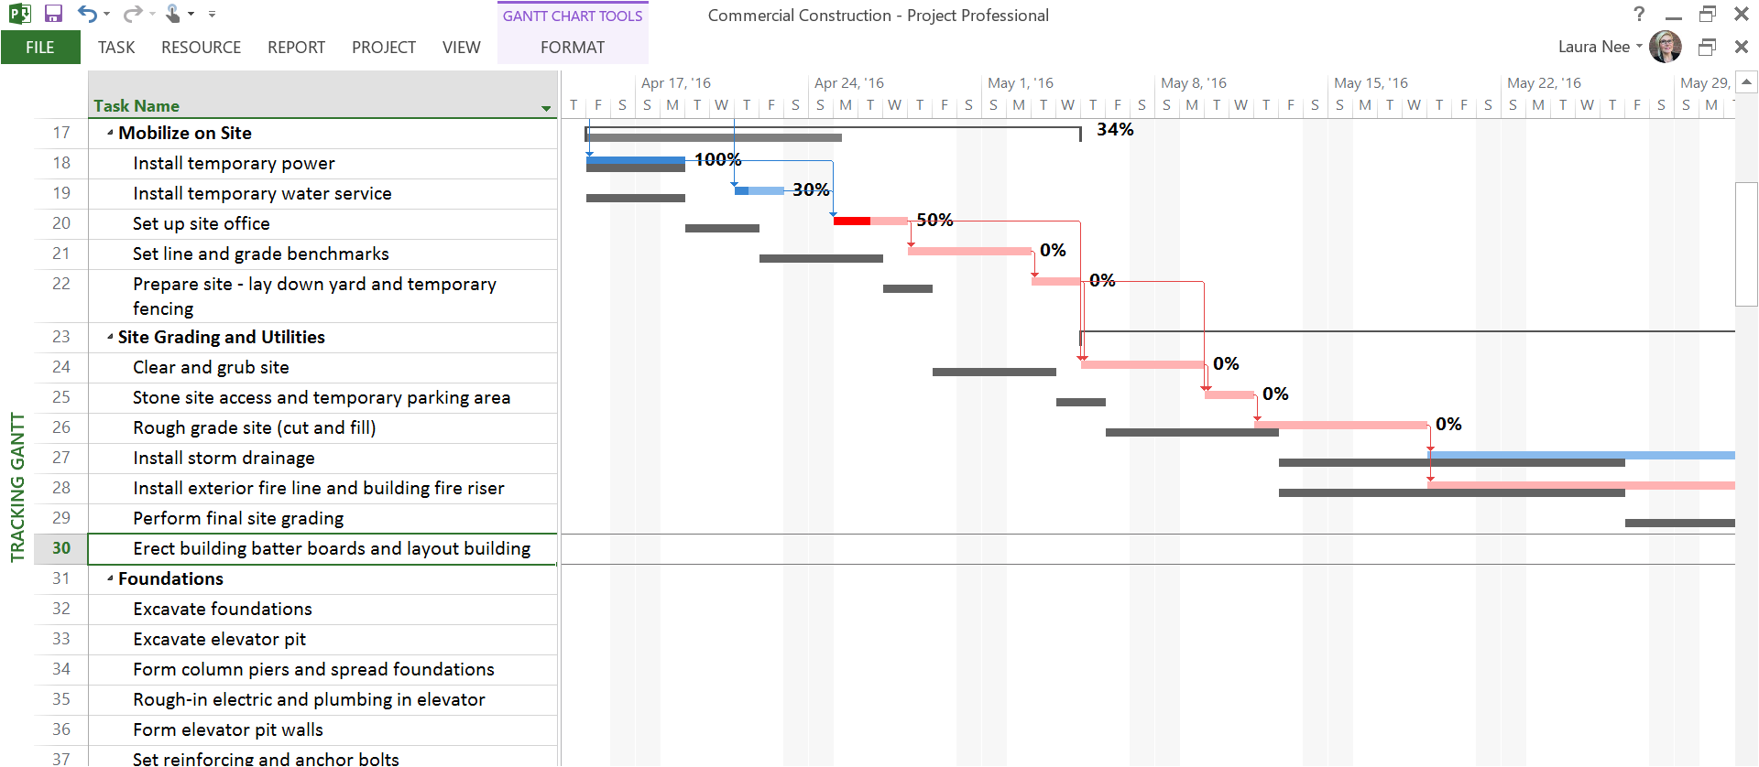Image resolution: width=1759 pixels, height=767 pixels.
Task: Open Help with the question mark icon
Action: 1639,14
